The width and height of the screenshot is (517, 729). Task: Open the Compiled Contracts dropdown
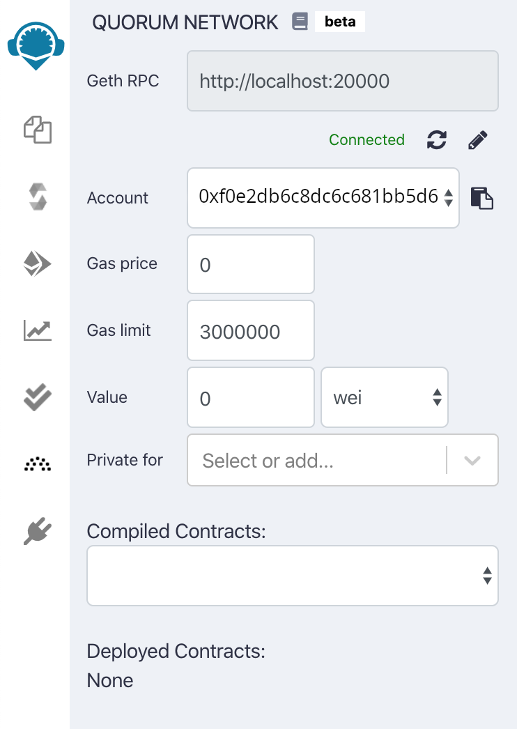[293, 576]
